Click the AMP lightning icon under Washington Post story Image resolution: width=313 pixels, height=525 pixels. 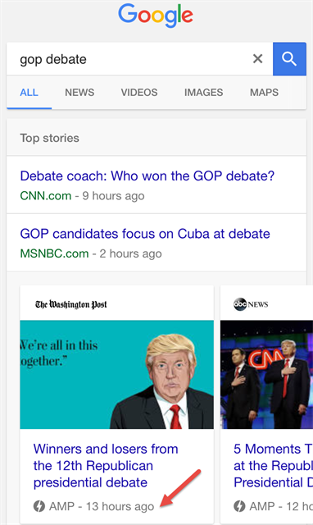point(39,506)
